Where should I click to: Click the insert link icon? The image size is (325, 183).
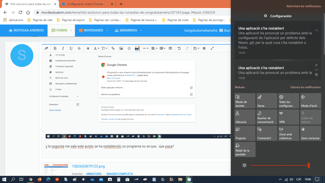pyautogui.click(x=113, y=48)
